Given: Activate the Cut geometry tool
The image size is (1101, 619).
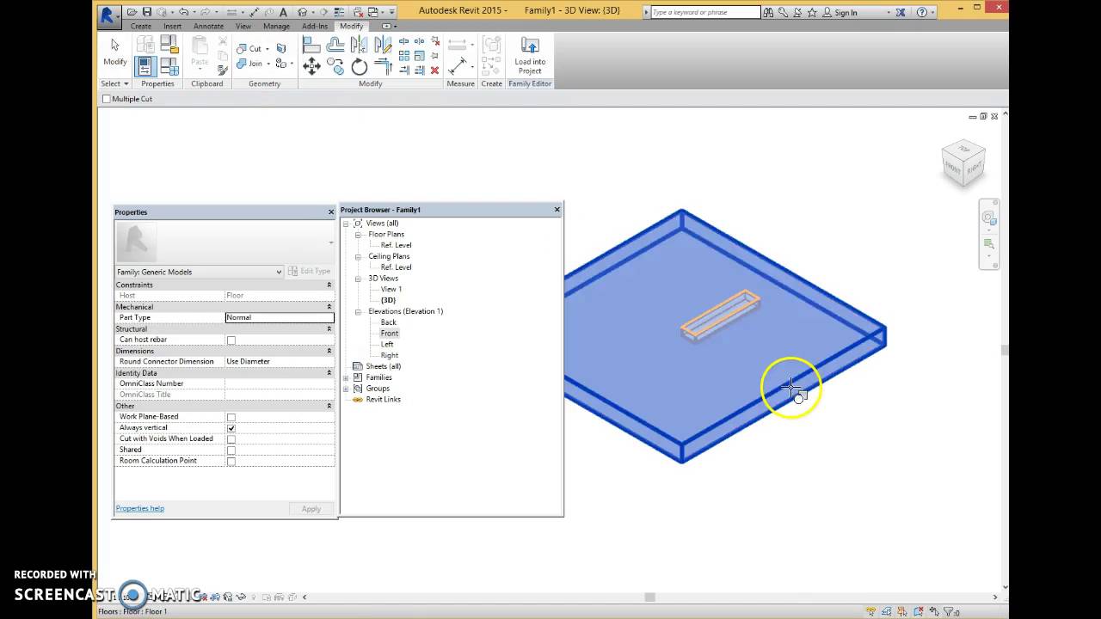Looking at the screenshot, I should pos(253,49).
